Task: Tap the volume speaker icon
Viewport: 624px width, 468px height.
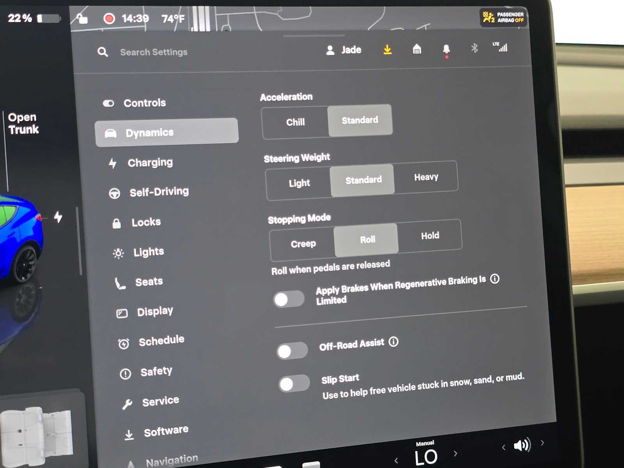Action: coord(521,445)
